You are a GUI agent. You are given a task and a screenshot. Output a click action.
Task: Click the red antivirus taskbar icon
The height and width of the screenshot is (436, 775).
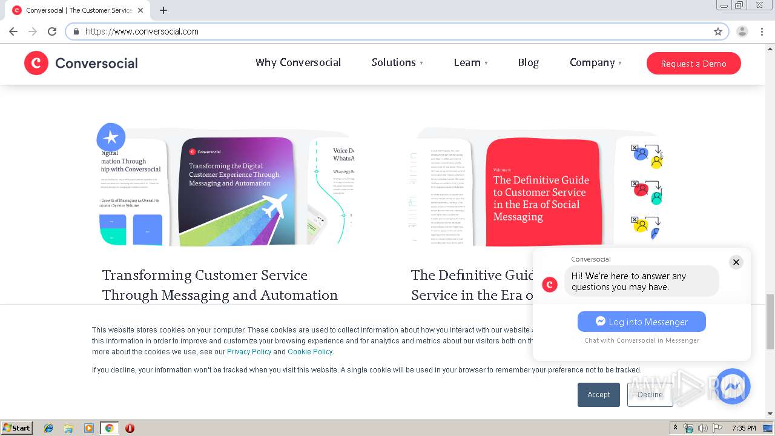[x=130, y=428]
